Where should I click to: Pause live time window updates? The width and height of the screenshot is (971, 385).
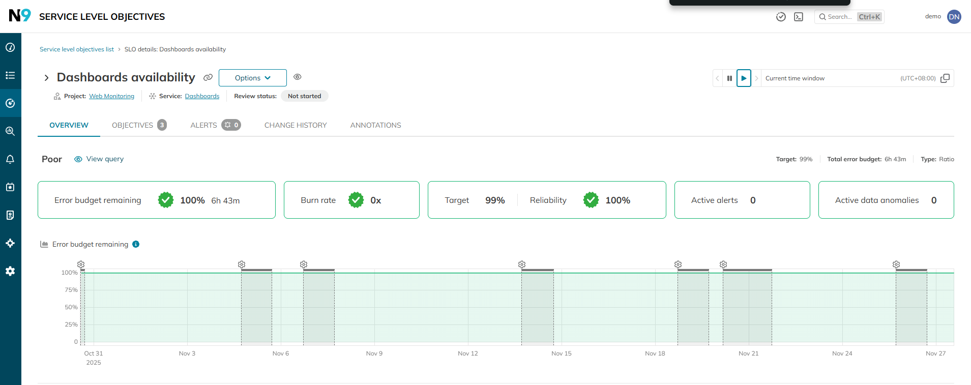(x=729, y=78)
